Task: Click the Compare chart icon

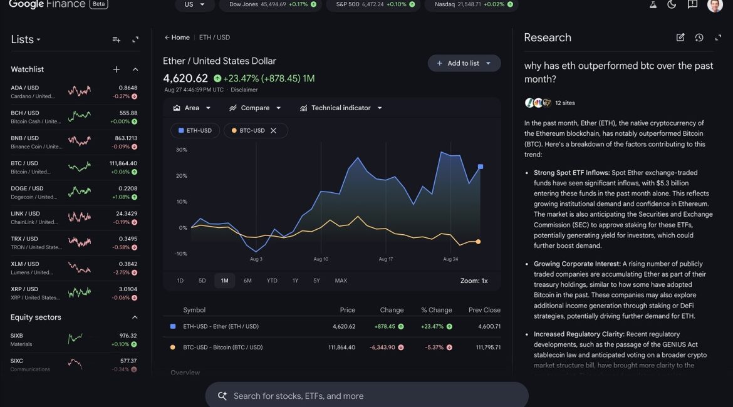Action: (233, 108)
